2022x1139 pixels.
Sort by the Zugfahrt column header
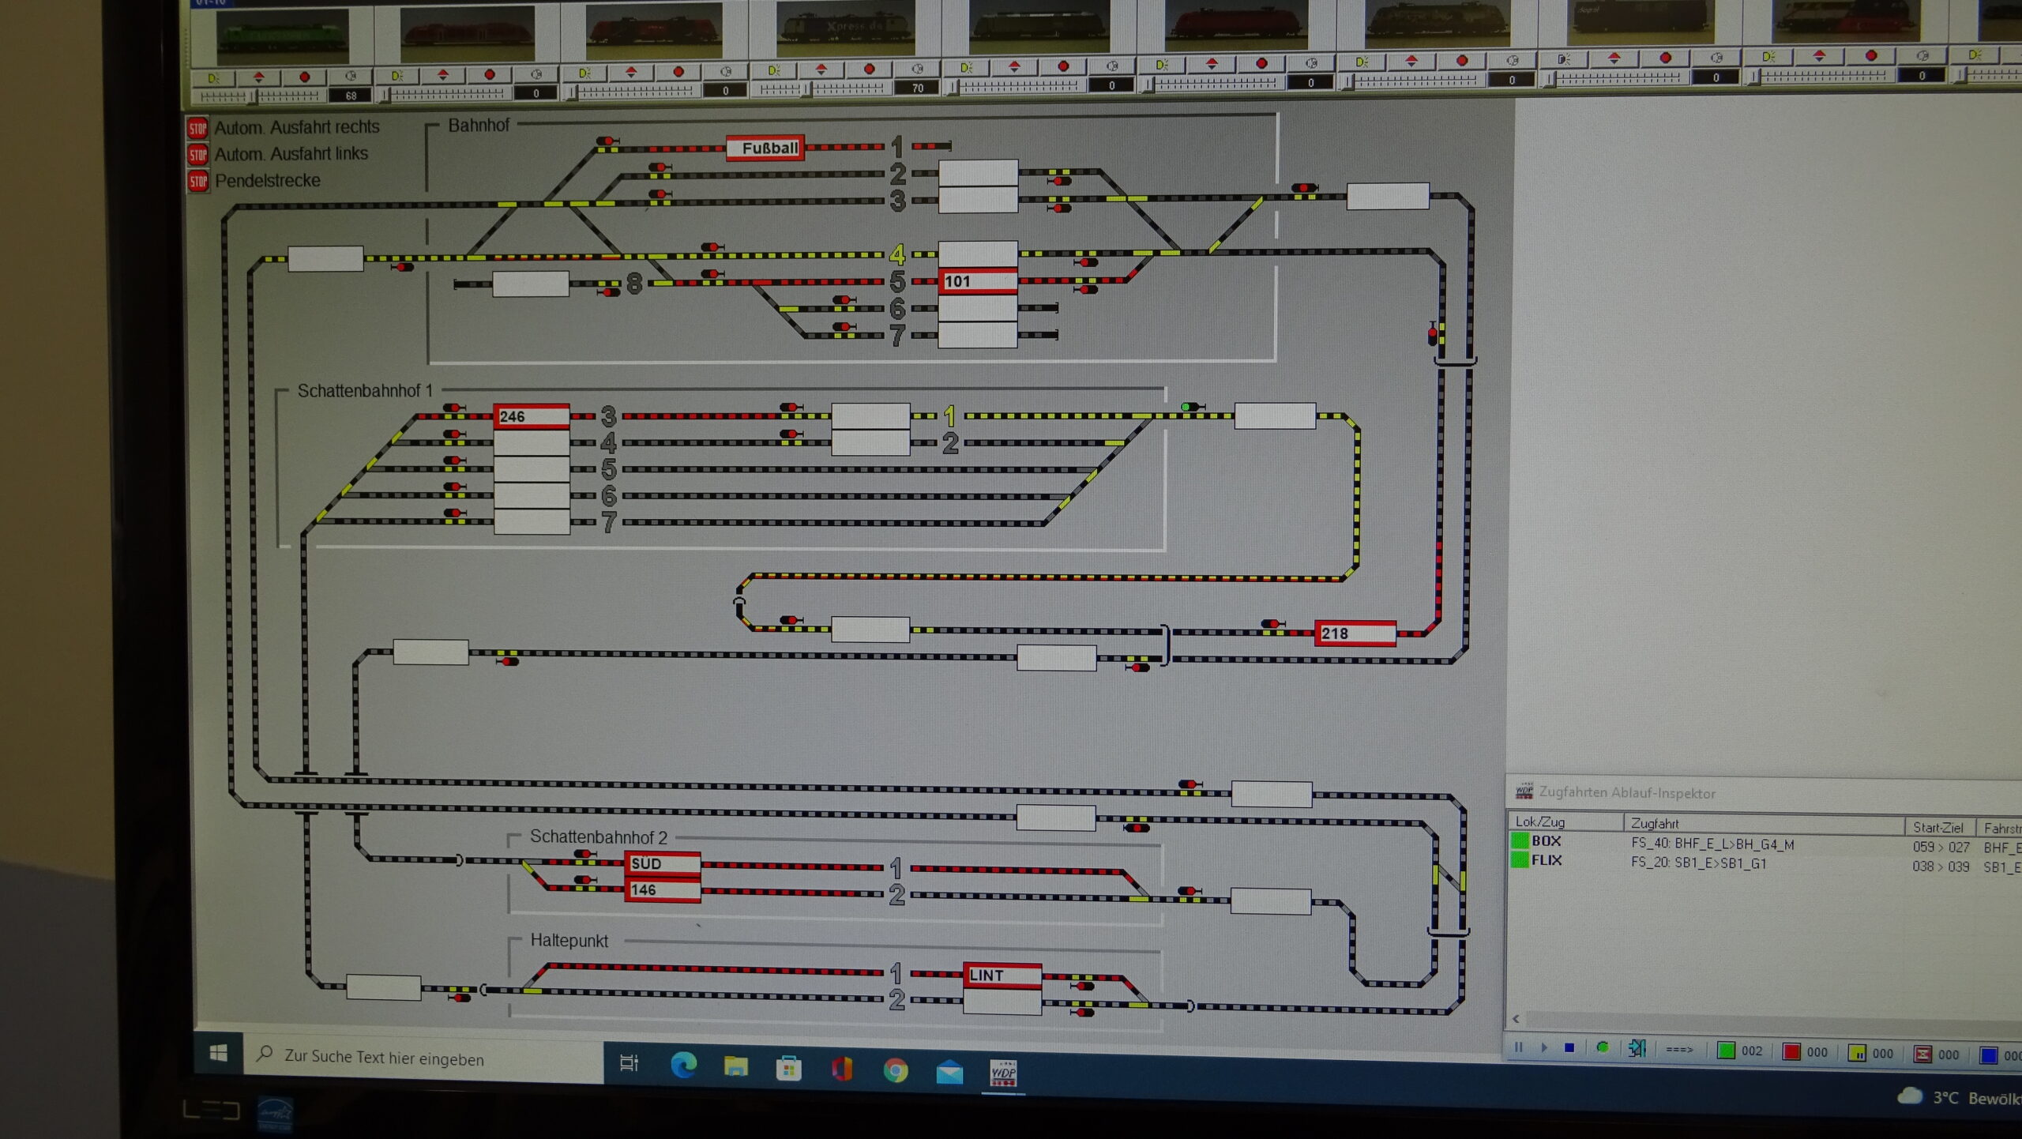tap(1764, 825)
